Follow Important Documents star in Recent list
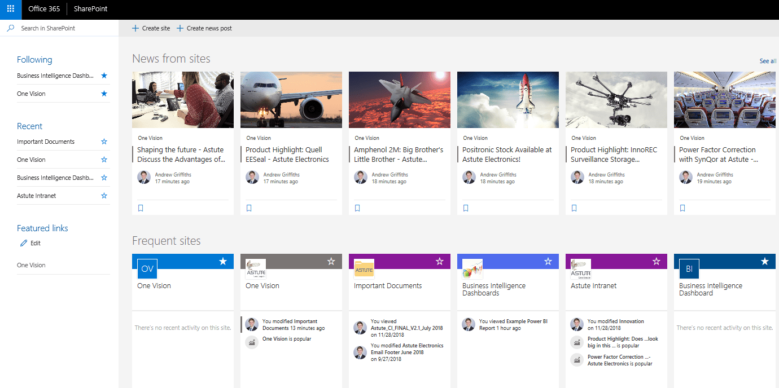779x388 pixels. [x=104, y=142]
